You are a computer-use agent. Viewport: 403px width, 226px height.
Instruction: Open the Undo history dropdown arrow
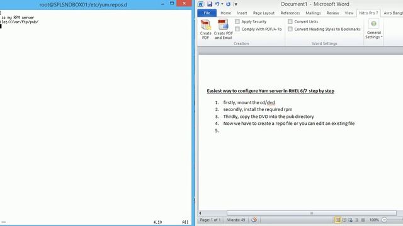(222, 4)
